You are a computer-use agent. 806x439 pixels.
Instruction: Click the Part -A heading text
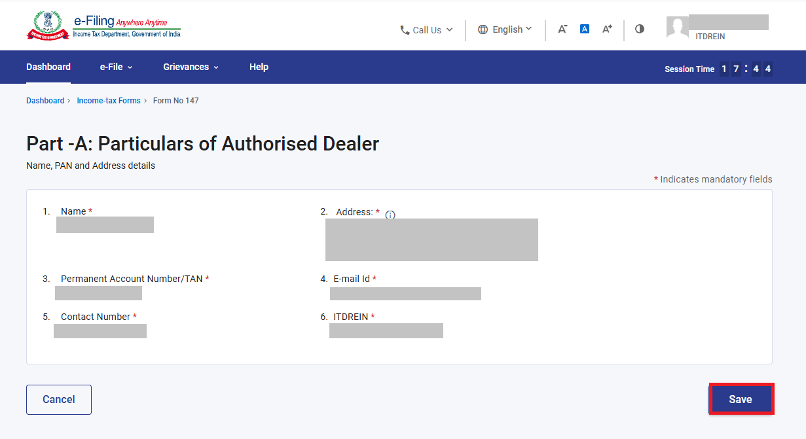tap(202, 143)
